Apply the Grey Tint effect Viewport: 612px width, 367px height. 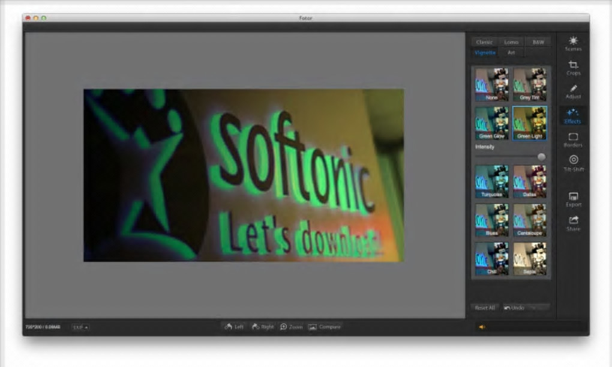coord(530,85)
